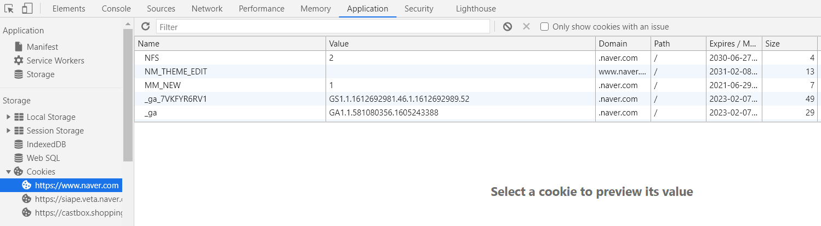Sort cookies by Value column header
The height and width of the screenshot is (226, 821).
461,43
